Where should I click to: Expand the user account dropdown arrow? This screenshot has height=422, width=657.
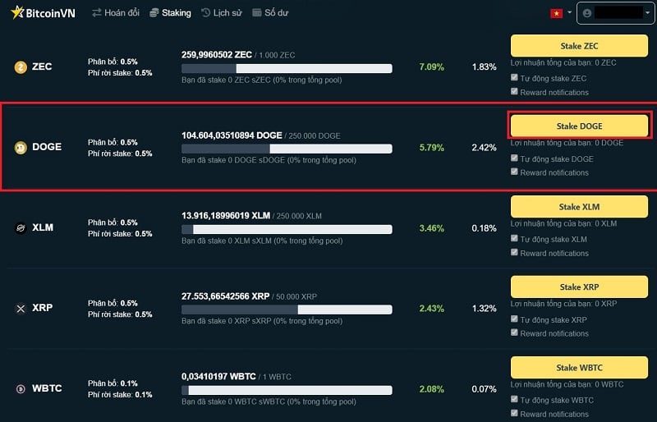pyautogui.click(x=647, y=13)
